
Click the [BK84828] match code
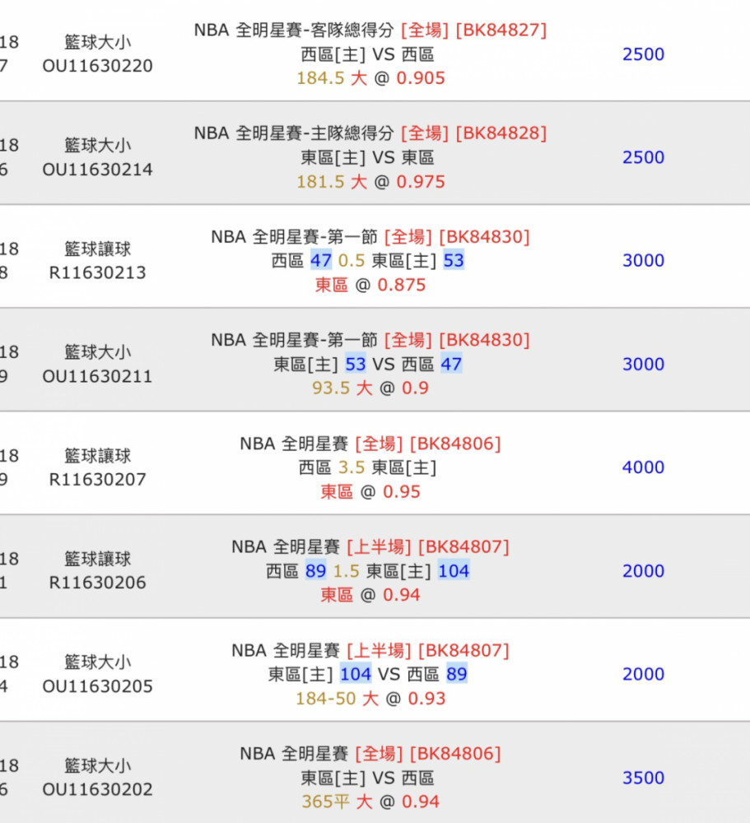point(501,133)
